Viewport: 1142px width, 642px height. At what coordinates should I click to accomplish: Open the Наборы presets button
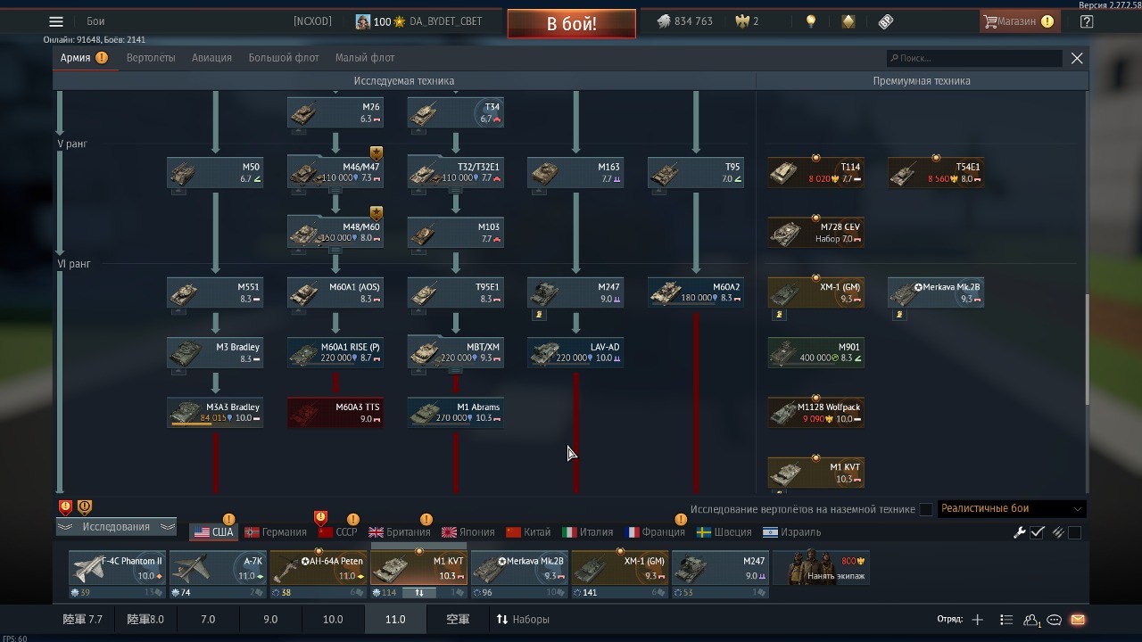(524, 619)
